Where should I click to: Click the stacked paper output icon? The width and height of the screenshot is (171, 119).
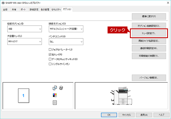61,88
